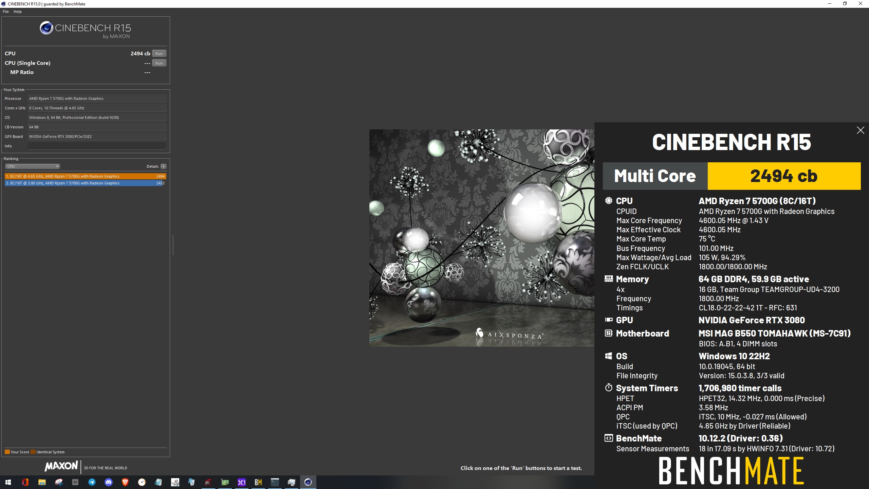Click the panel splitter grip handle

tap(173, 244)
